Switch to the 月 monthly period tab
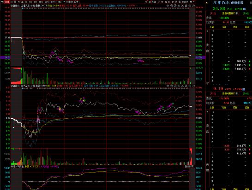Viewport: 252px width, 190px height. pos(19,2)
